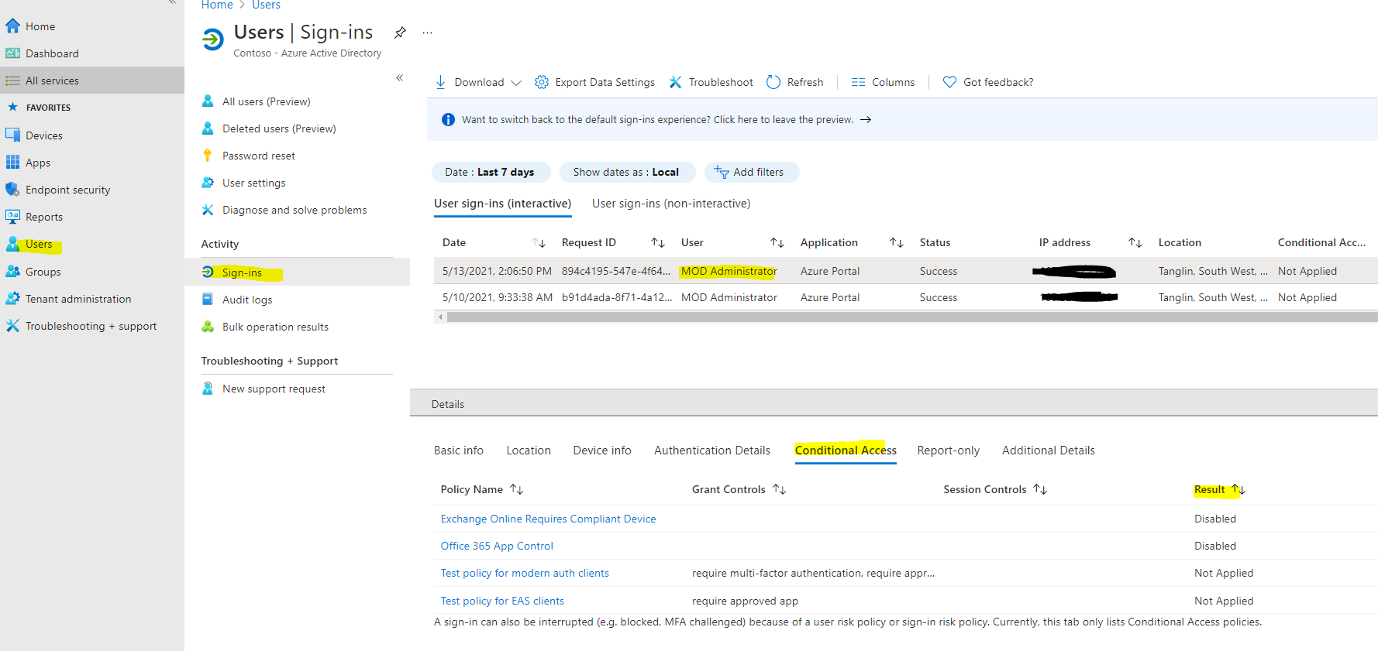Screen dimensions: 1378x651
Task: Expand the Download dropdown chevron
Action: [516, 83]
